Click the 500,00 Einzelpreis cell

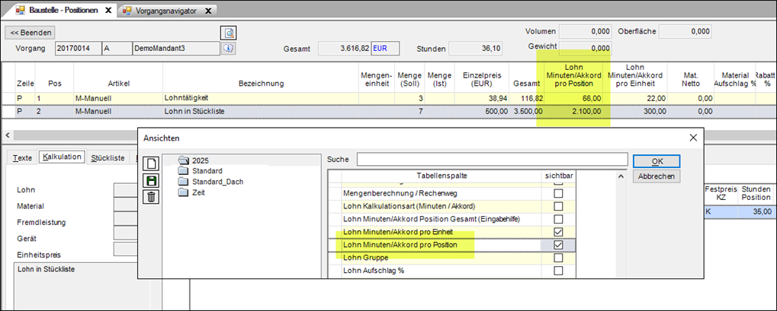pos(482,111)
